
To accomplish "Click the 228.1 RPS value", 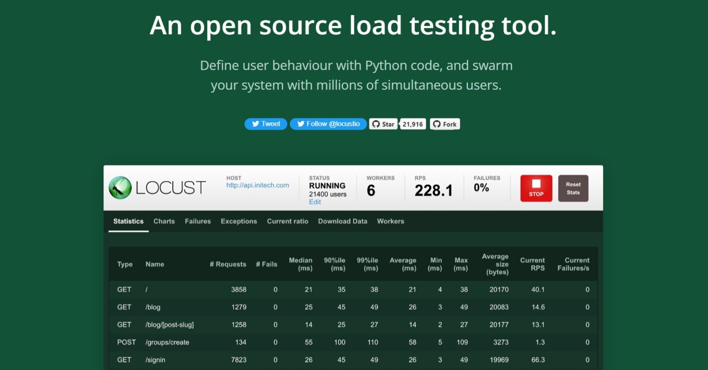I will pos(434,190).
